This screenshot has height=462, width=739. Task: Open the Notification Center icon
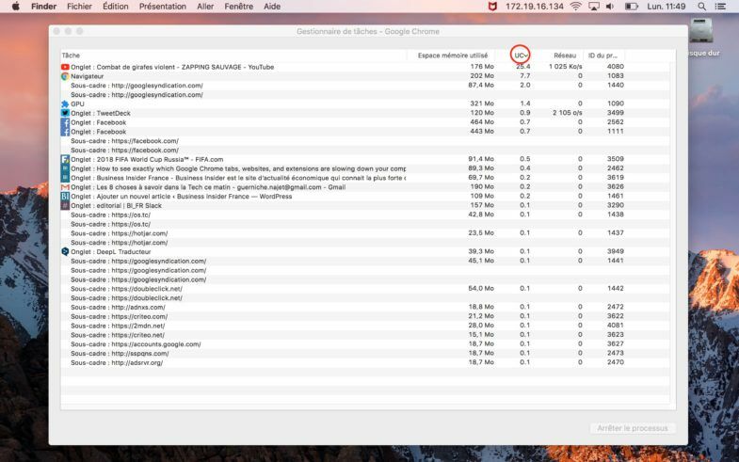[x=720, y=7]
